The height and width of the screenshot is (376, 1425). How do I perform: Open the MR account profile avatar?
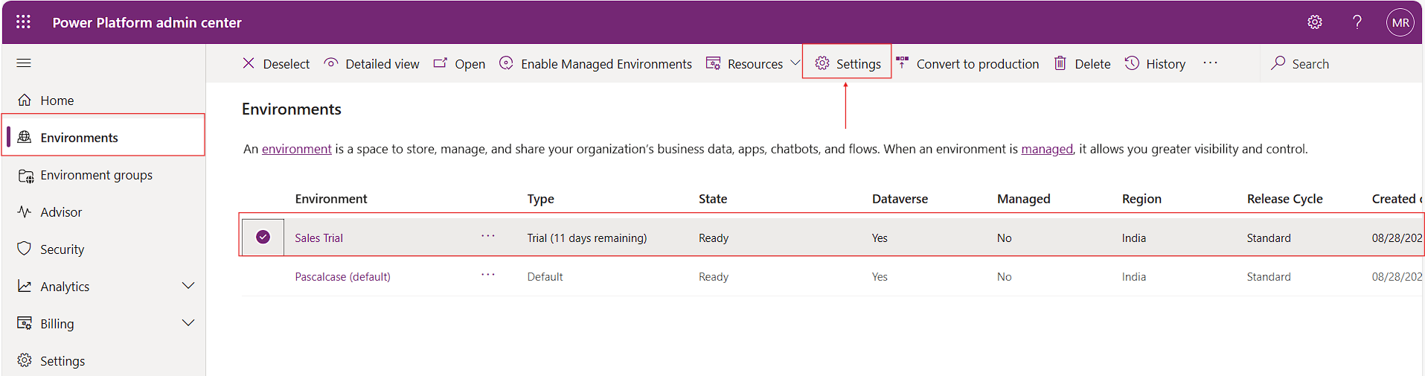click(x=1400, y=22)
